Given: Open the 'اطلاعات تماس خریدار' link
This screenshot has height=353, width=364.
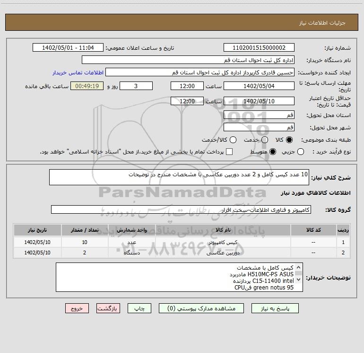Looking at the screenshot, I should click(78, 72).
